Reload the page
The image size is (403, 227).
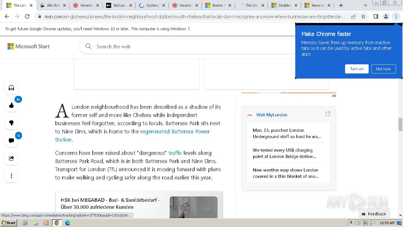(x=27, y=16)
